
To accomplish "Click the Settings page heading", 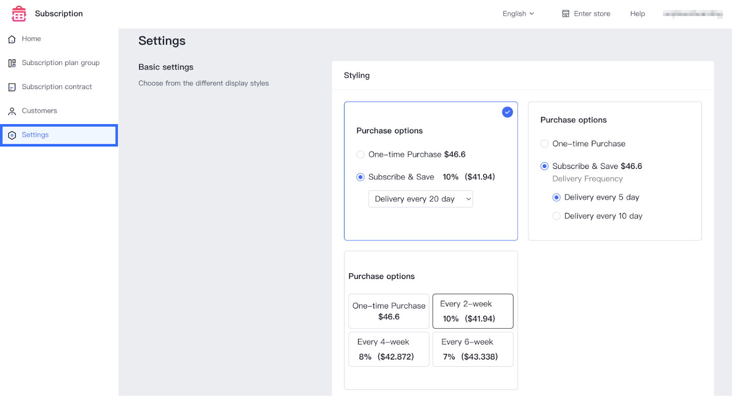I will [162, 41].
